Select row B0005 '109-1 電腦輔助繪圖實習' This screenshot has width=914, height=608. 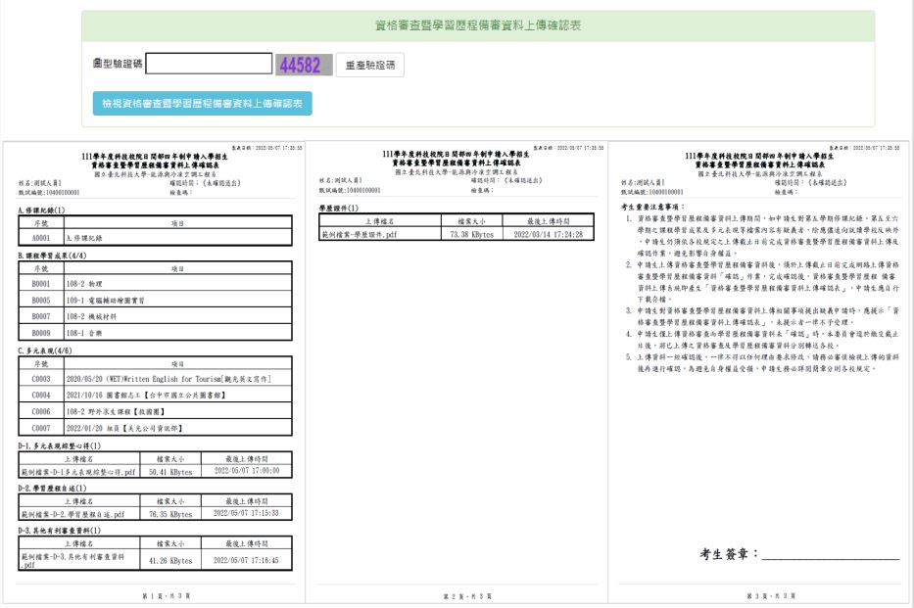click(x=155, y=300)
